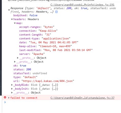Select the url kapi.kakao.com/404.json value

tap(48, 81)
